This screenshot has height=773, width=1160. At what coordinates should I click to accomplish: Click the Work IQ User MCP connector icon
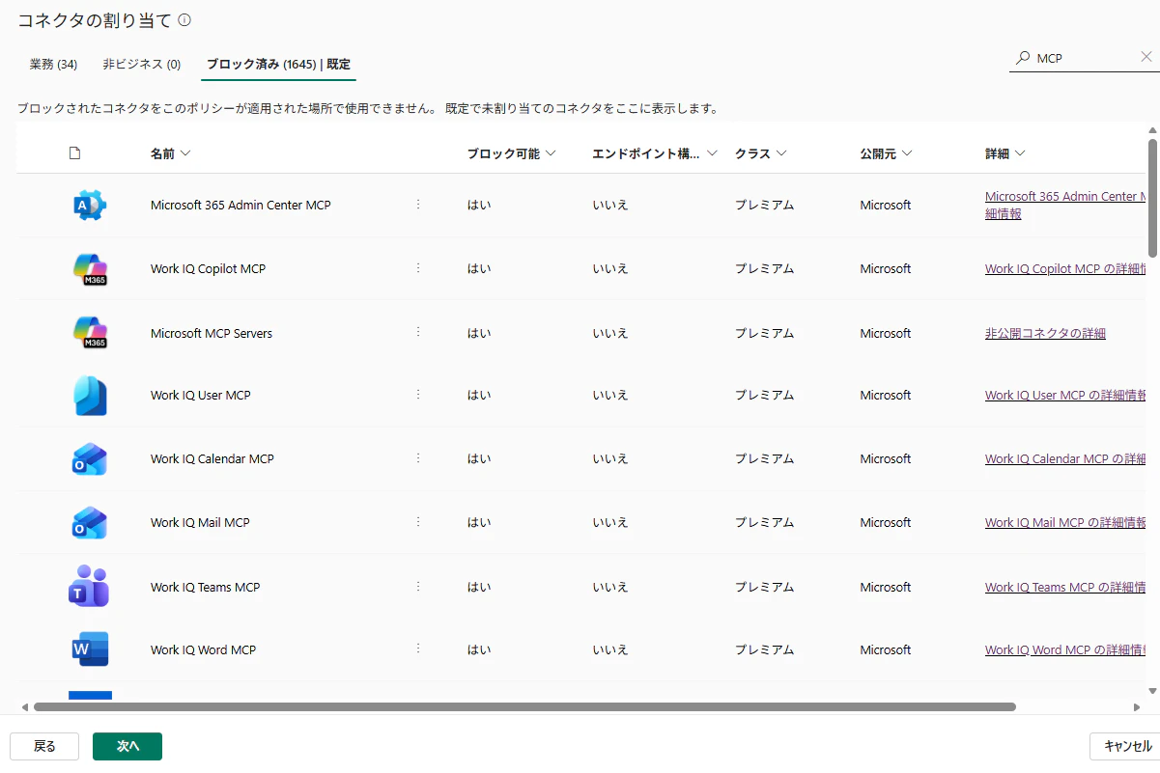[x=90, y=396]
